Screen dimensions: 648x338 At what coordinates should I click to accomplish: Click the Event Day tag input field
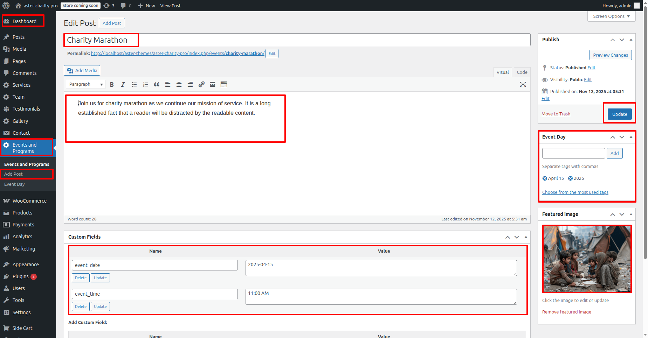[x=573, y=153]
